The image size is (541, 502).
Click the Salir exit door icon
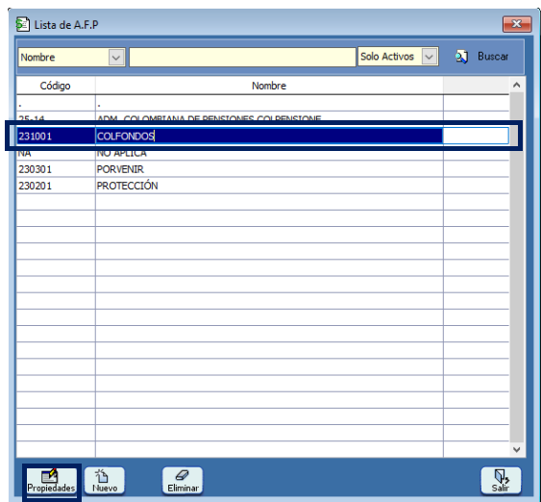tap(501, 476)
